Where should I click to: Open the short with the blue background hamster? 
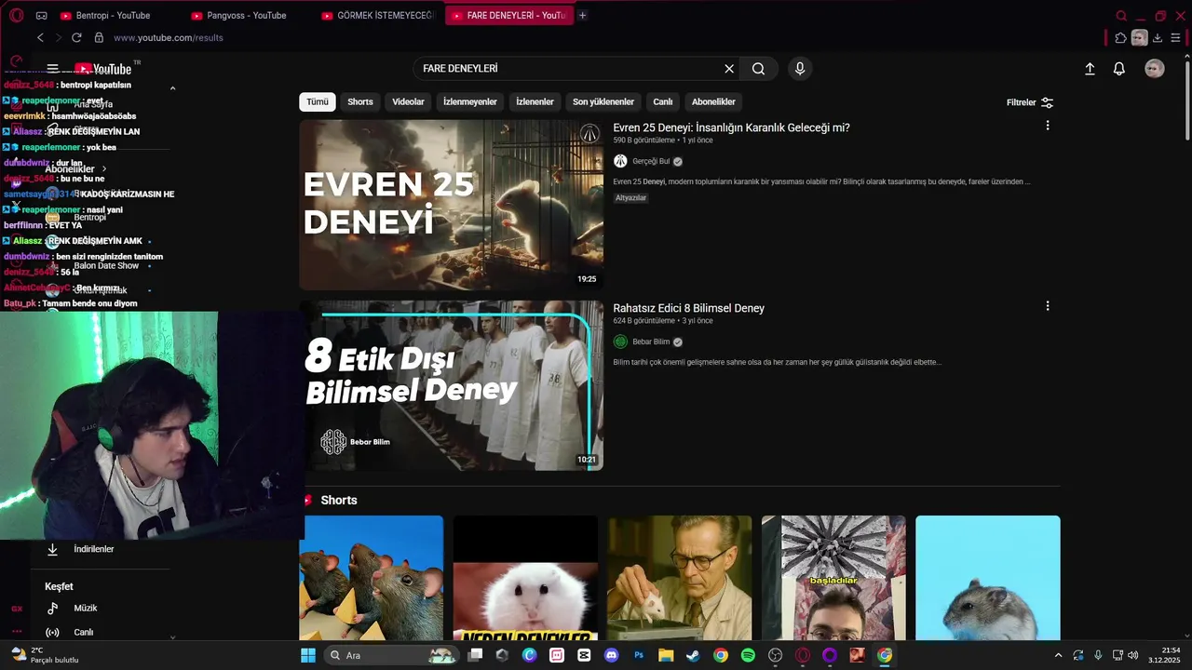point(988,578)
